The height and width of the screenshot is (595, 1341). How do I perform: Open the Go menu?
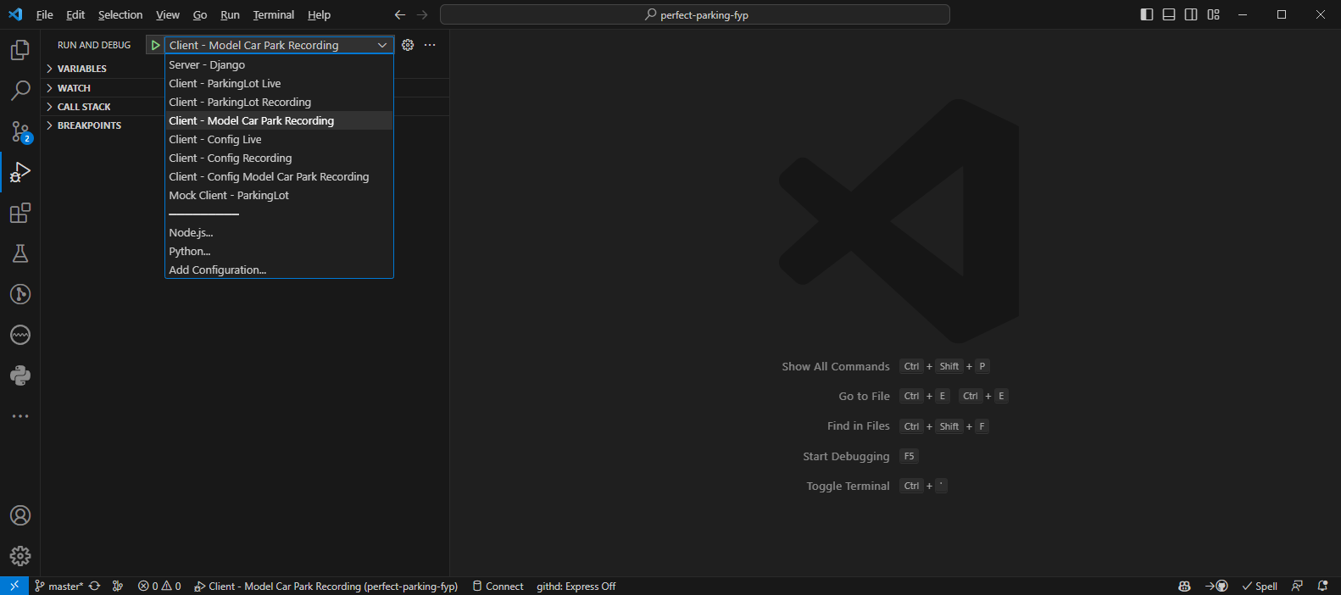(200, 14)
